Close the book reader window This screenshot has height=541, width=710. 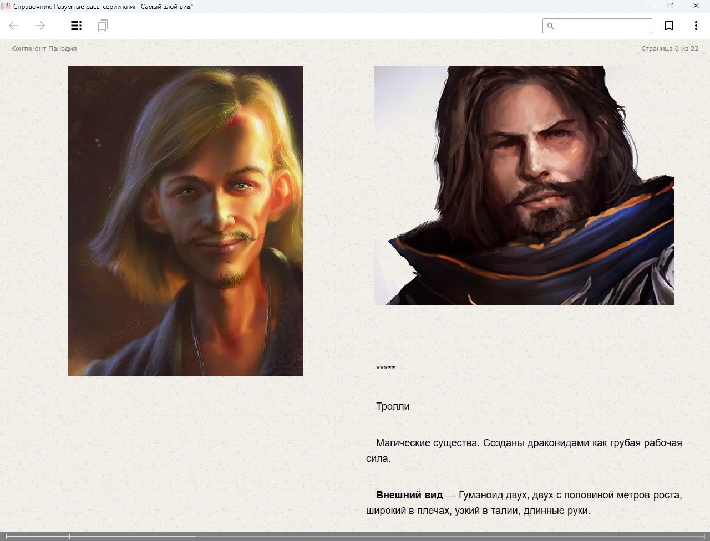point(696,6)
